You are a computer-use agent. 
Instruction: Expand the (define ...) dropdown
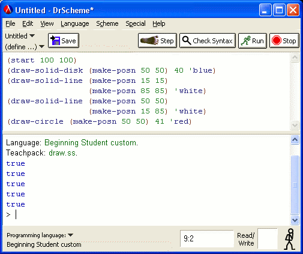click(25, 47)
